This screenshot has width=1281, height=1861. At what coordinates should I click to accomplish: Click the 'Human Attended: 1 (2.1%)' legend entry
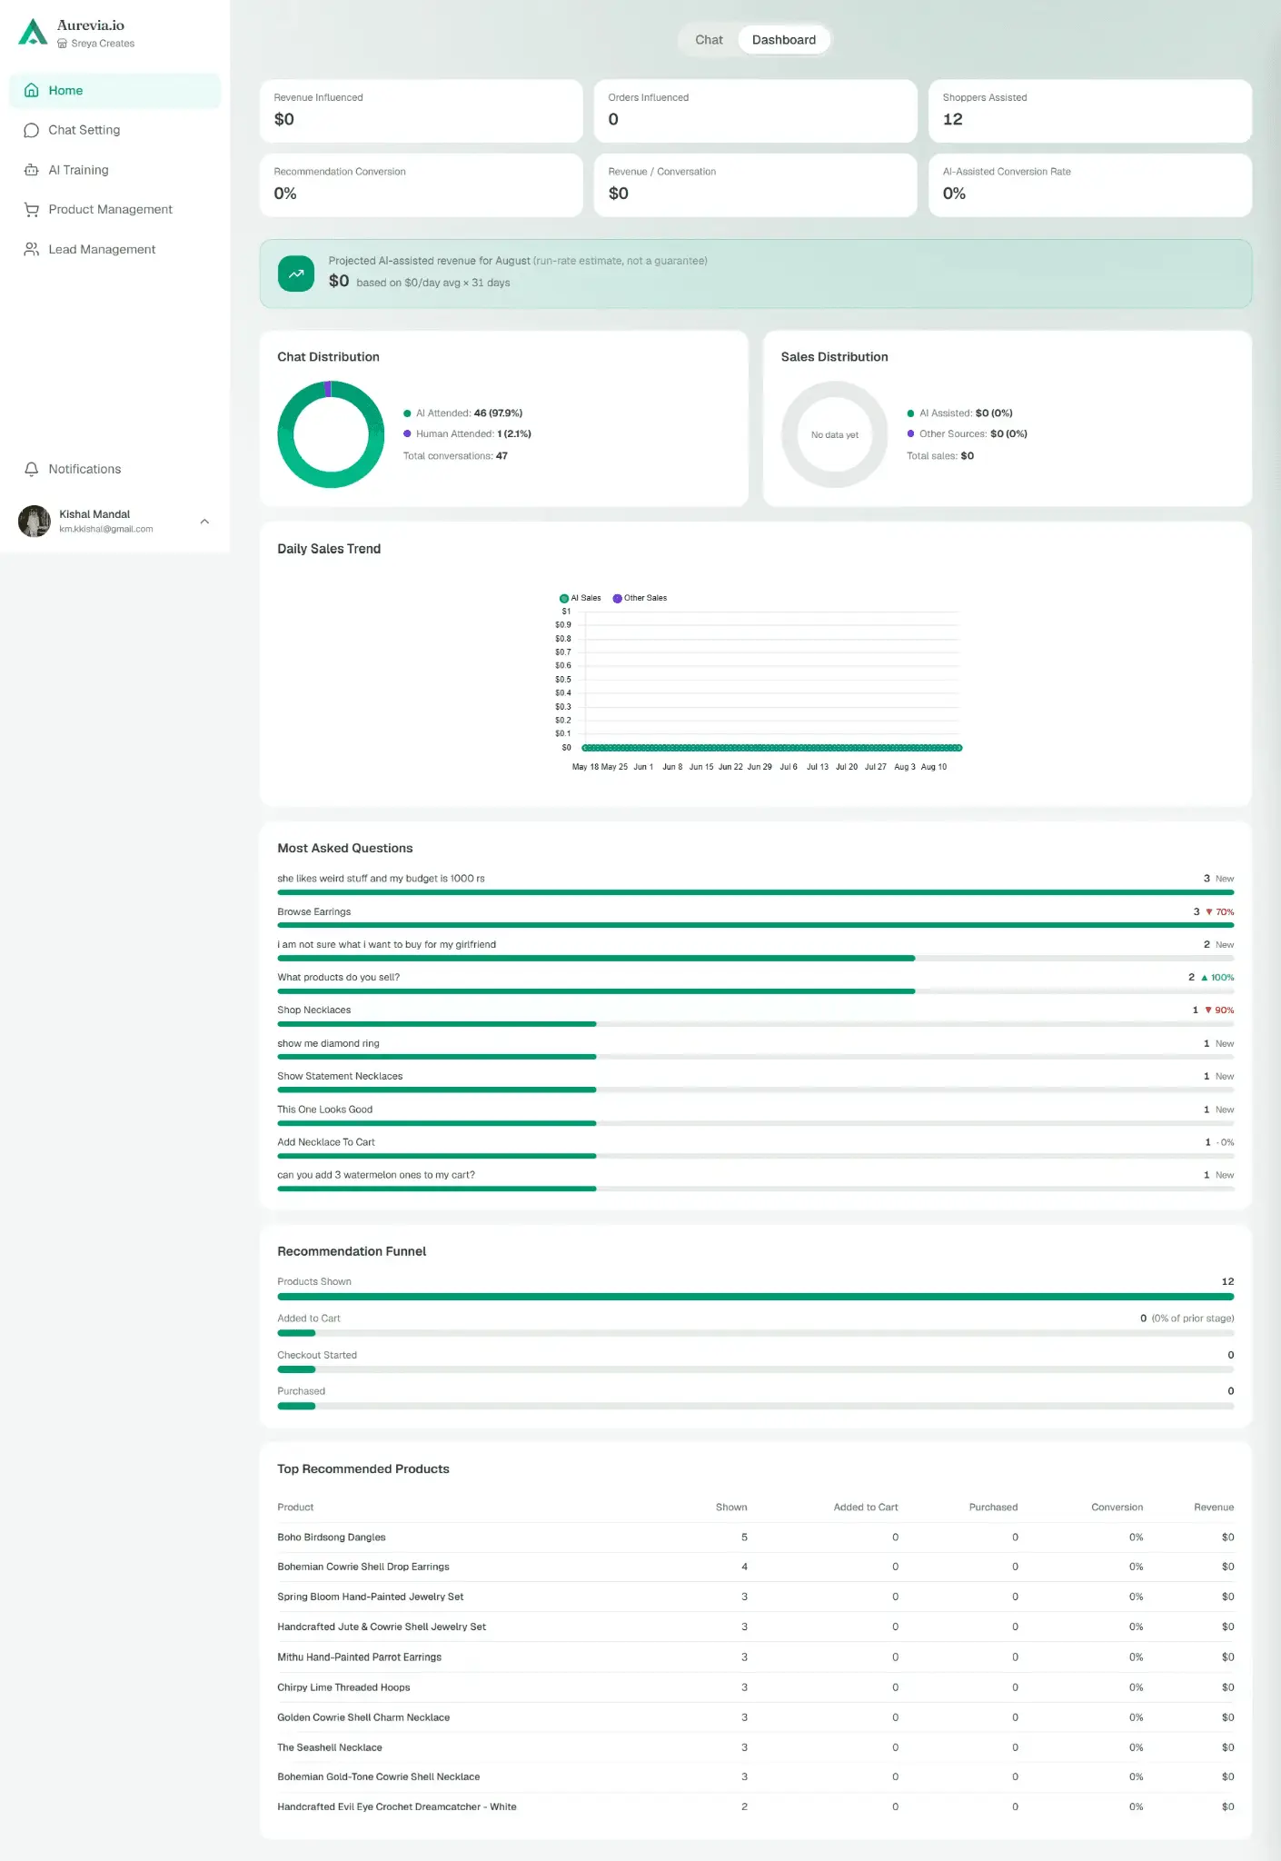[x=468, y=434]
